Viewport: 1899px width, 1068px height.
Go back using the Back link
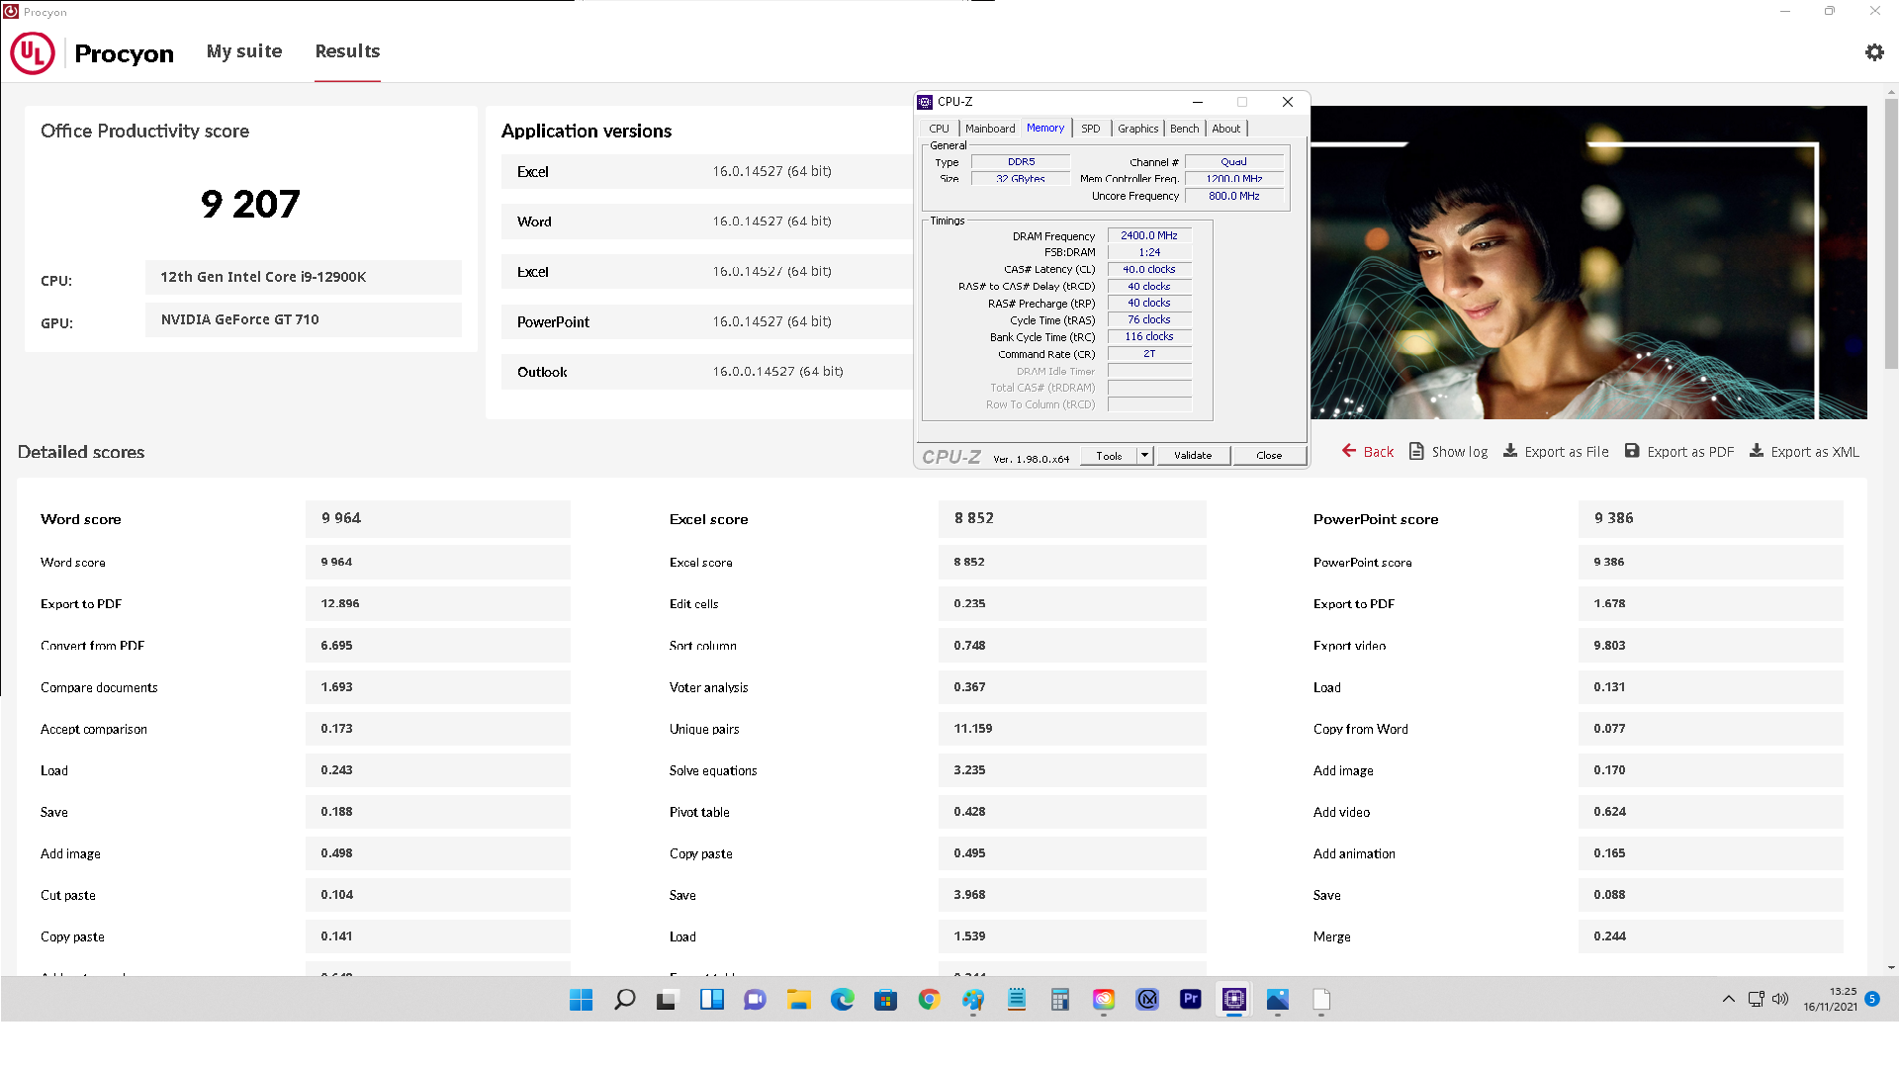[x=1368, y=452]
